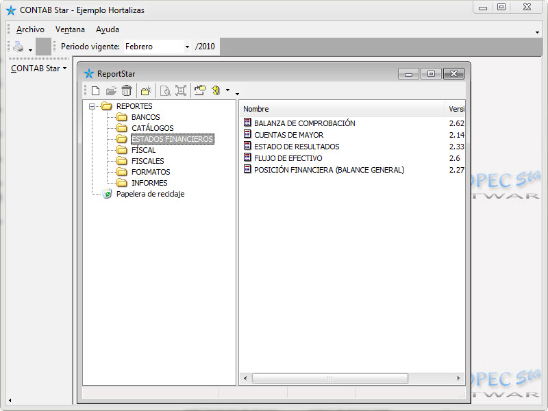548x411 pixels.
Task: Select report ESTADO DE RESULTADOS
Action: 297,147
